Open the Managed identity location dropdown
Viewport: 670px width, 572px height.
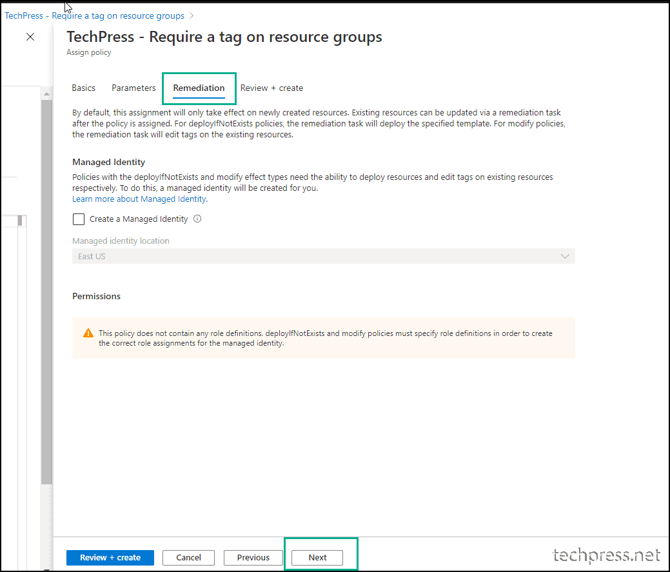(x=324, y=256)
